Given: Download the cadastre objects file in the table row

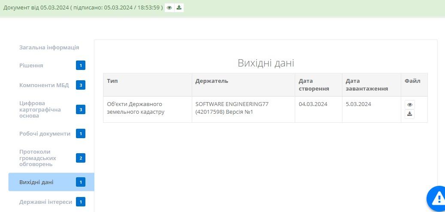Looking at the screenshot, I should coord(410,114).
